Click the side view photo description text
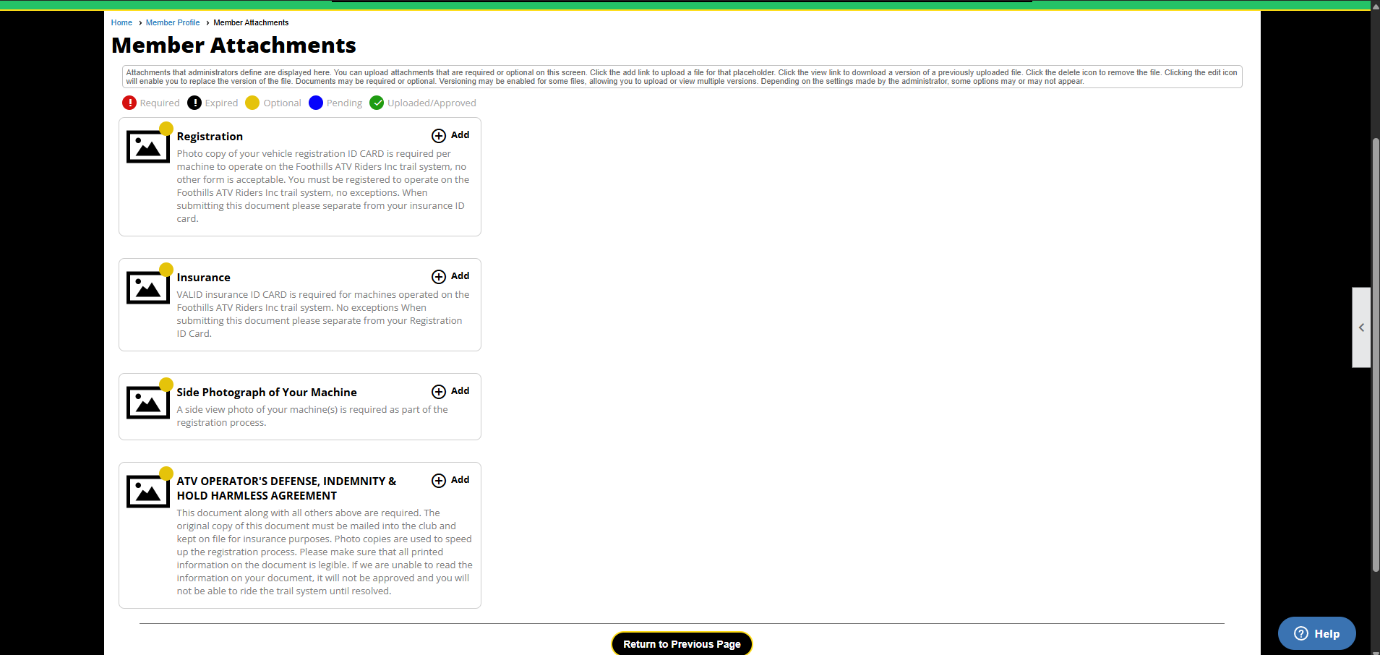This screenshot has height=655, width=1380. coord(312,416)
